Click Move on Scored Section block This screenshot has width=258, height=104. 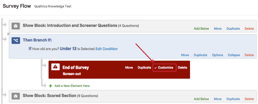tap(218, 99)
